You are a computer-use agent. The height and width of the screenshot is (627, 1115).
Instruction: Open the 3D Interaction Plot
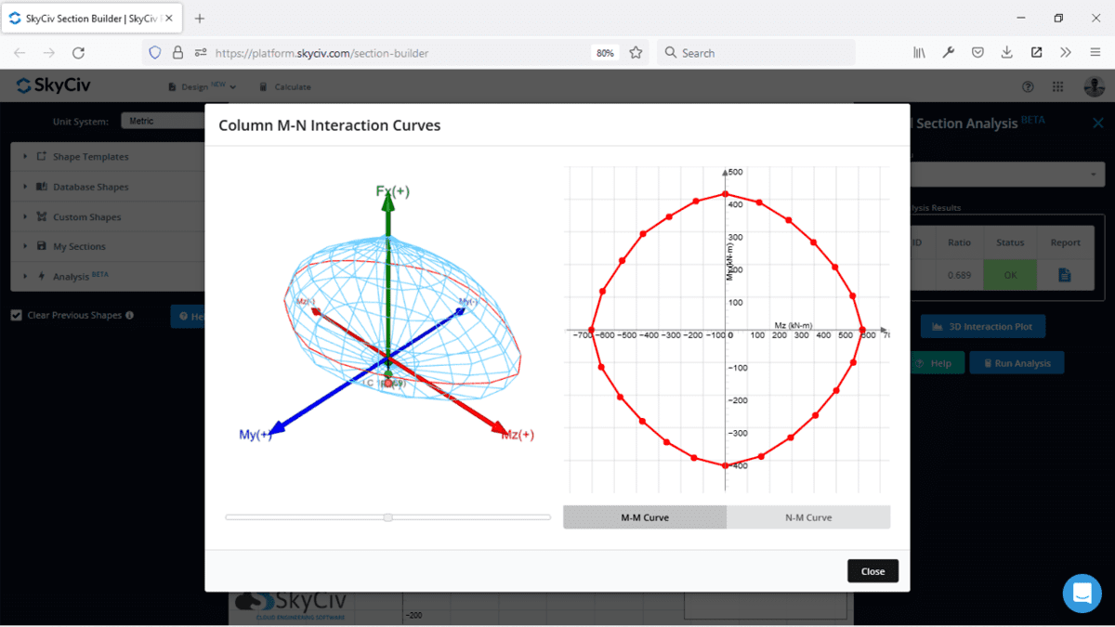click(x=982, y=326)
